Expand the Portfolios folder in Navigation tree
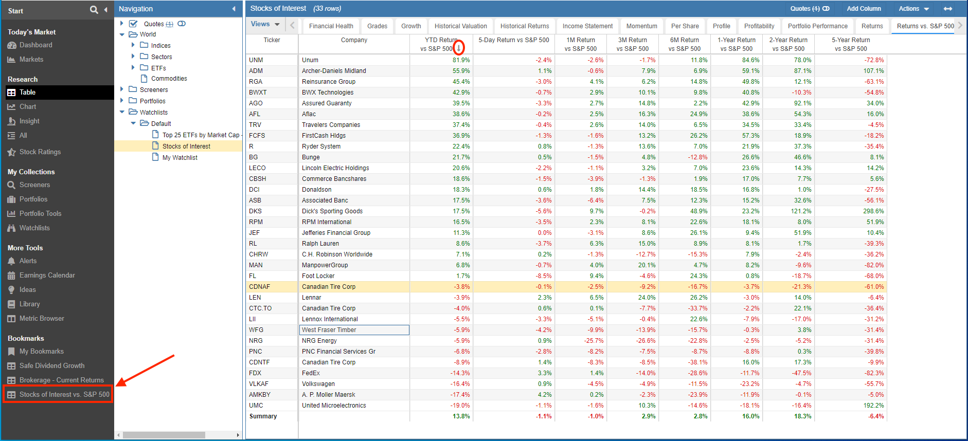Image resolution: width=968 pixels, height=441 pixels. [x=122, y=101]
